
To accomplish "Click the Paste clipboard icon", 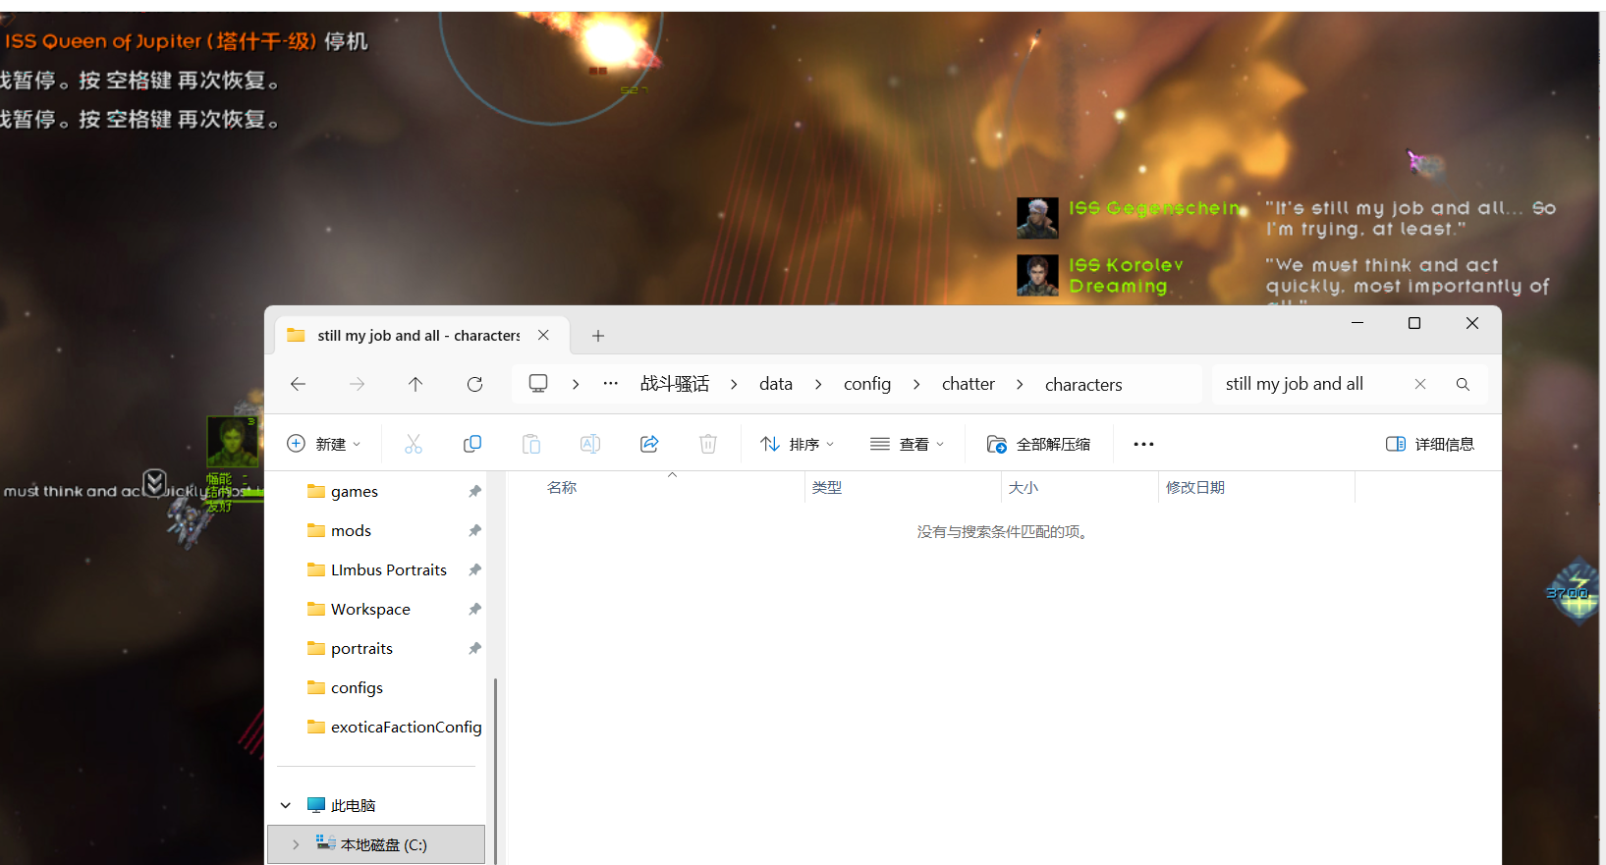I will pos(531,444).
